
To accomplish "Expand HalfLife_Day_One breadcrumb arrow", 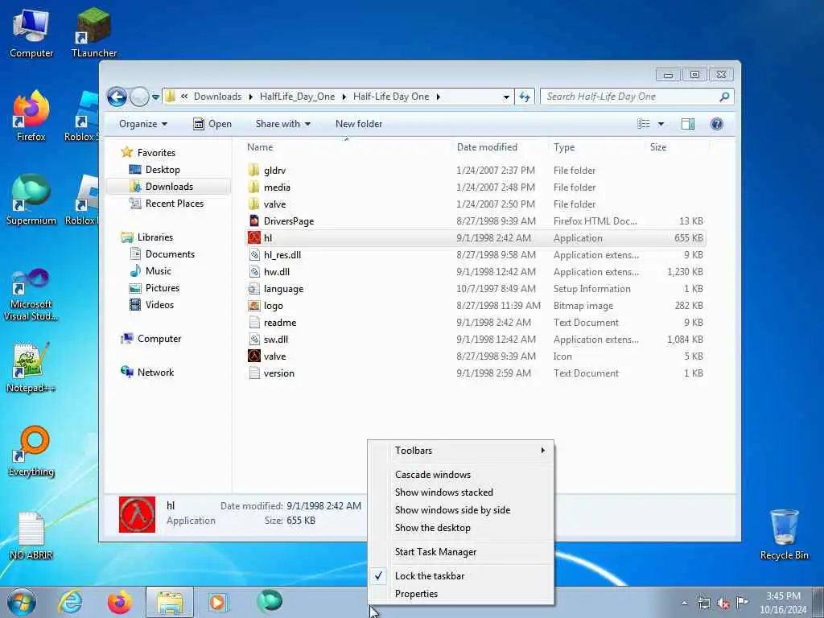I will tap(344, 97).
